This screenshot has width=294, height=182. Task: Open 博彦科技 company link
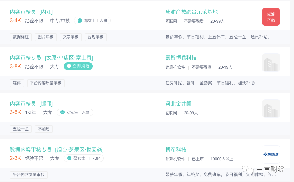click(176, 150)
